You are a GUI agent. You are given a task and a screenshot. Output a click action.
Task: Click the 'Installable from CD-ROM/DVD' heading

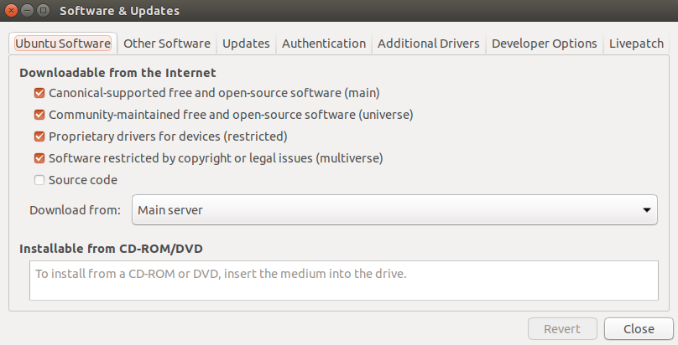pyautogui.click(x=111, y=249)
